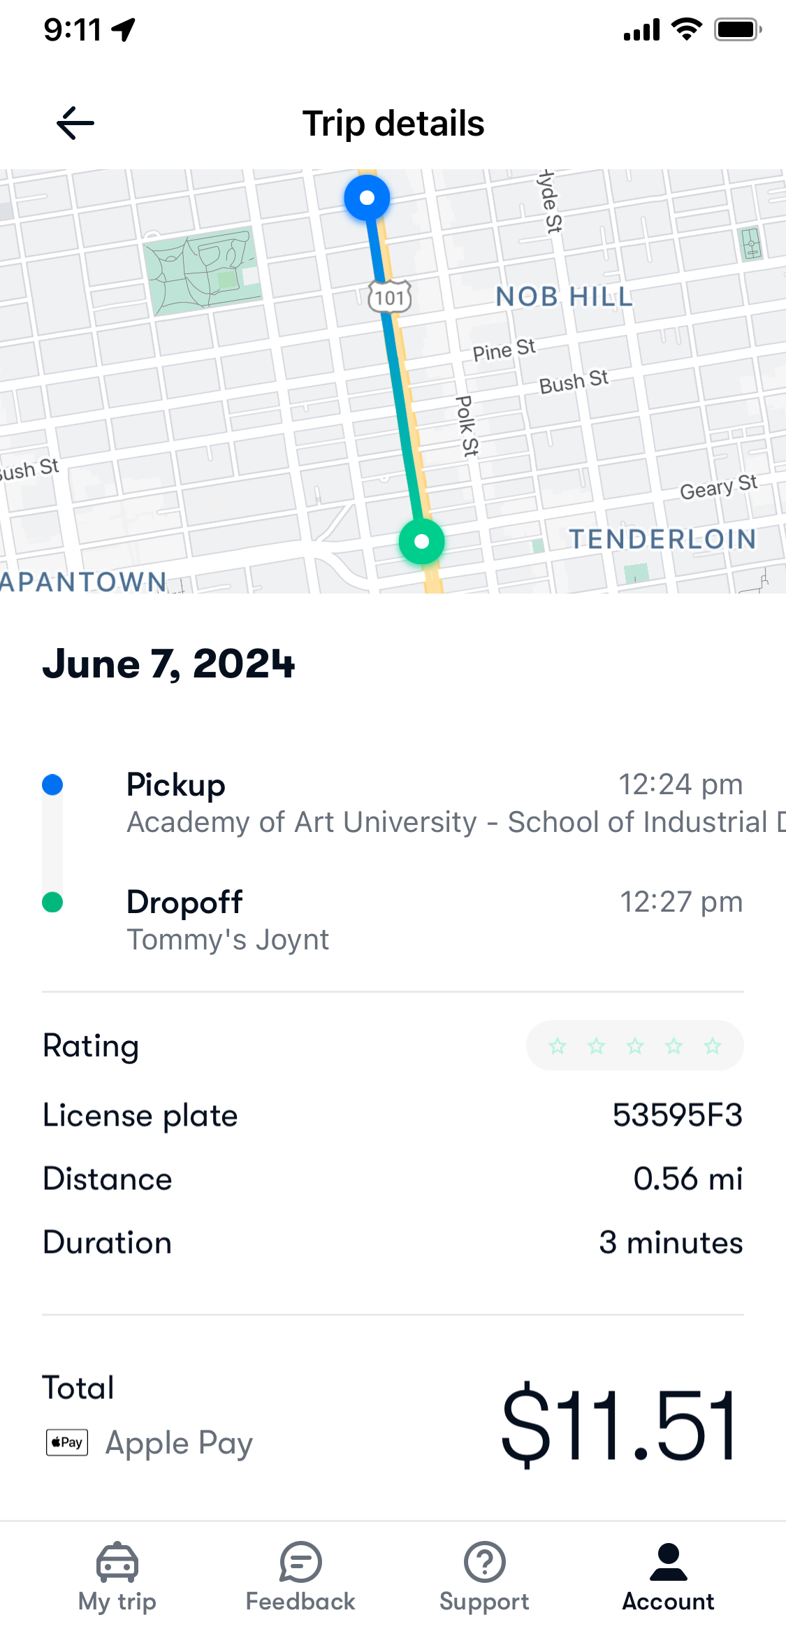
Task: Tap the blue pickup marker on map
Action: pyautogui.click(x=367, y=198)
